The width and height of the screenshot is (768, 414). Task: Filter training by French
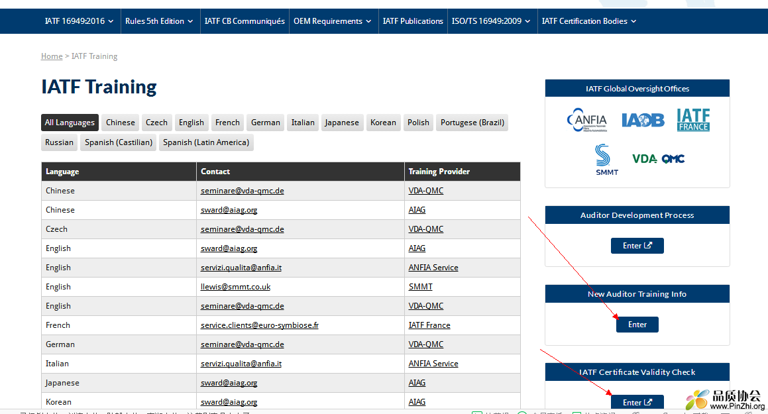[x=228, y=123]
